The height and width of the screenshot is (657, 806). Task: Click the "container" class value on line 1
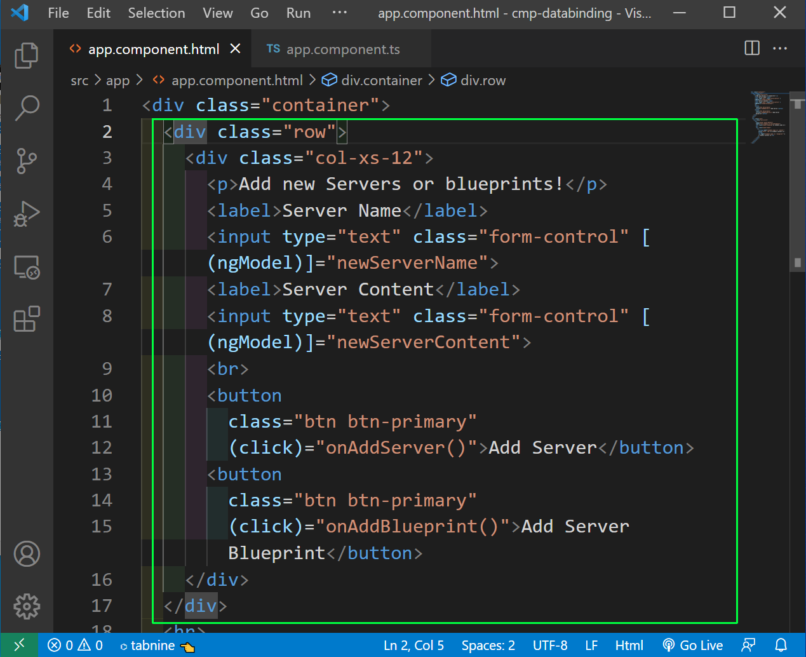(321, 104)
